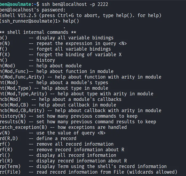Image resolution: width=186 pixels, height=176 pixels.
Task: Click the rr(File) read record information line
Action: coord(88,172)
